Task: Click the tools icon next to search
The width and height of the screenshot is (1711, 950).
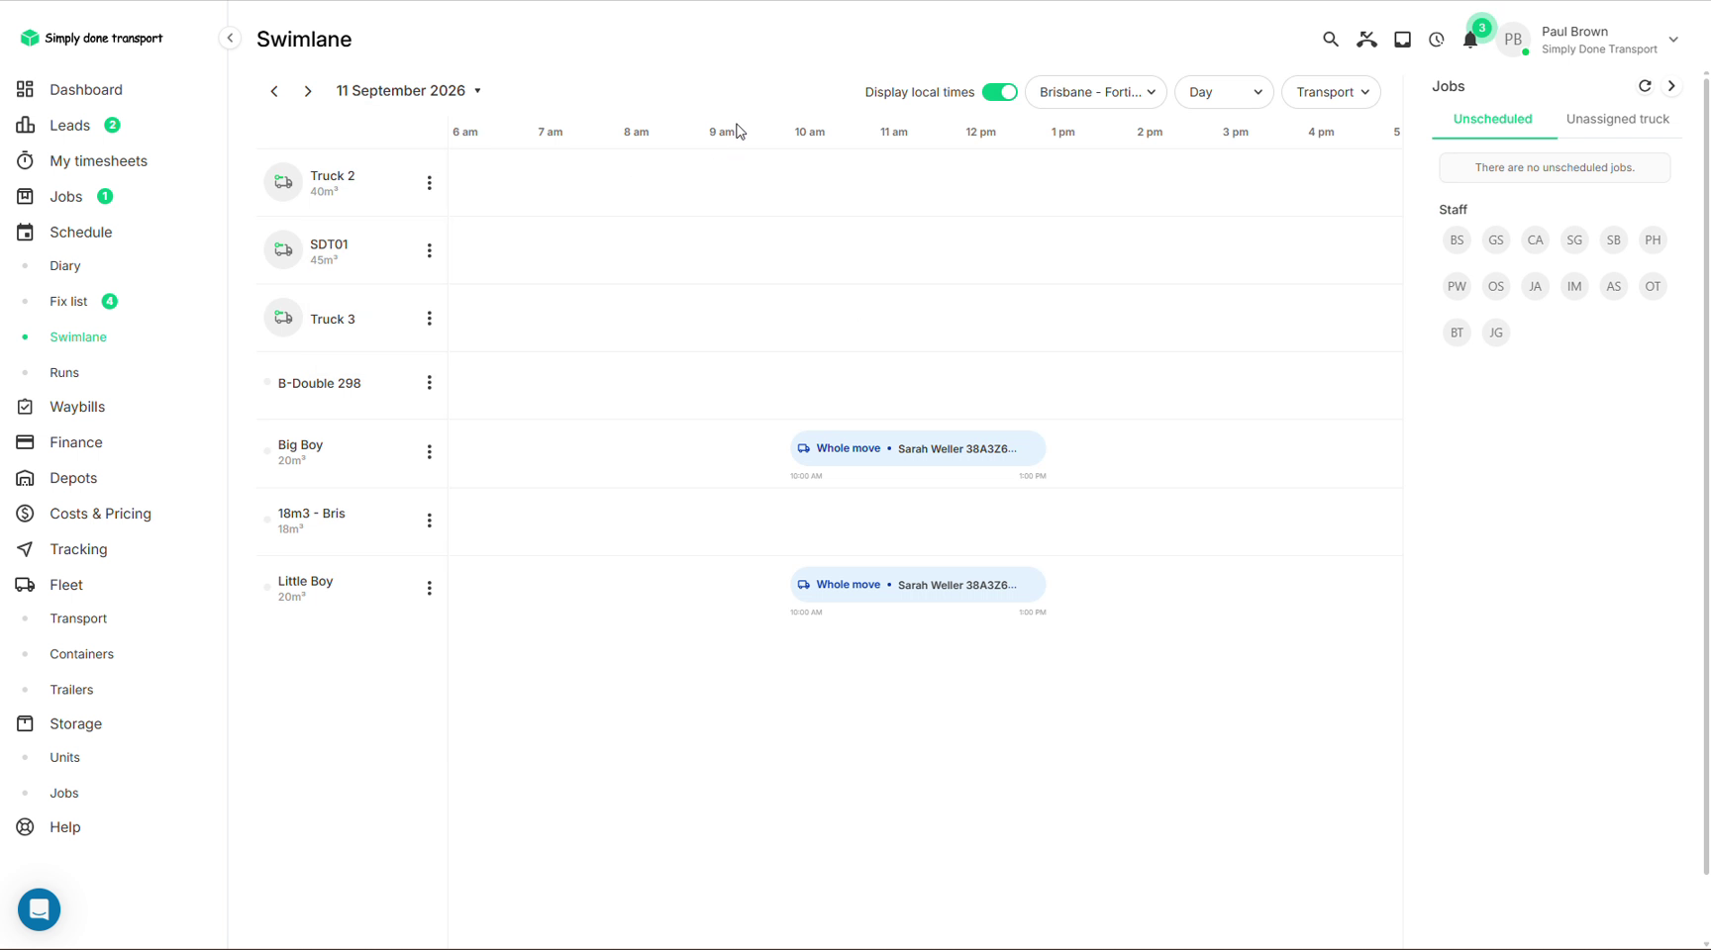Action: coord(1366,40)
